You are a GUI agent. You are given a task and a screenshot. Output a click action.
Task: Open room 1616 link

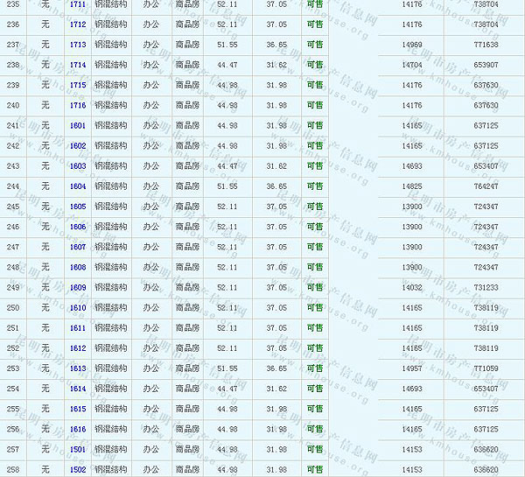click(x=78, y=429)
